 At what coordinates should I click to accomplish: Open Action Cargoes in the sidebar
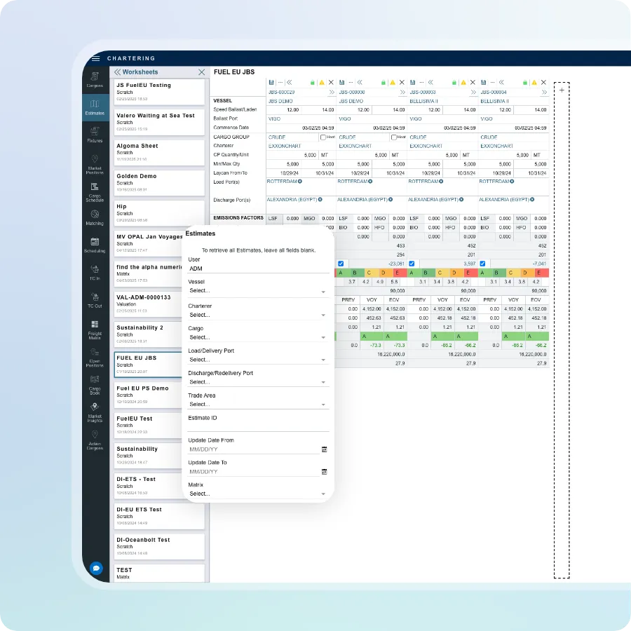(95, 440)
